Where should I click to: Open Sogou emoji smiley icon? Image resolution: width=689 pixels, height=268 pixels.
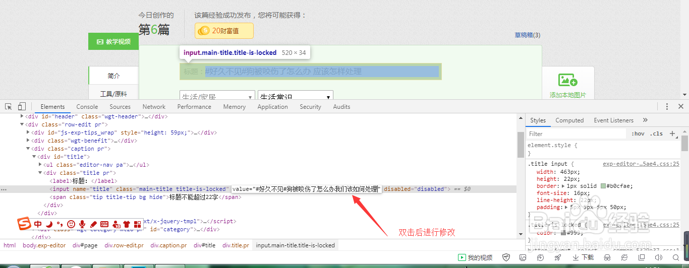click(x=71, y=224)
